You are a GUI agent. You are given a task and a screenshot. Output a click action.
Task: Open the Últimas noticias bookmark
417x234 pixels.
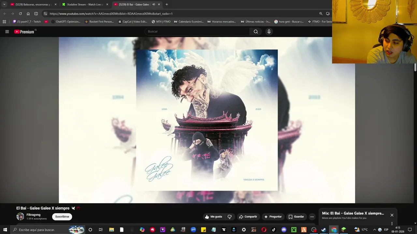point(255,22)
